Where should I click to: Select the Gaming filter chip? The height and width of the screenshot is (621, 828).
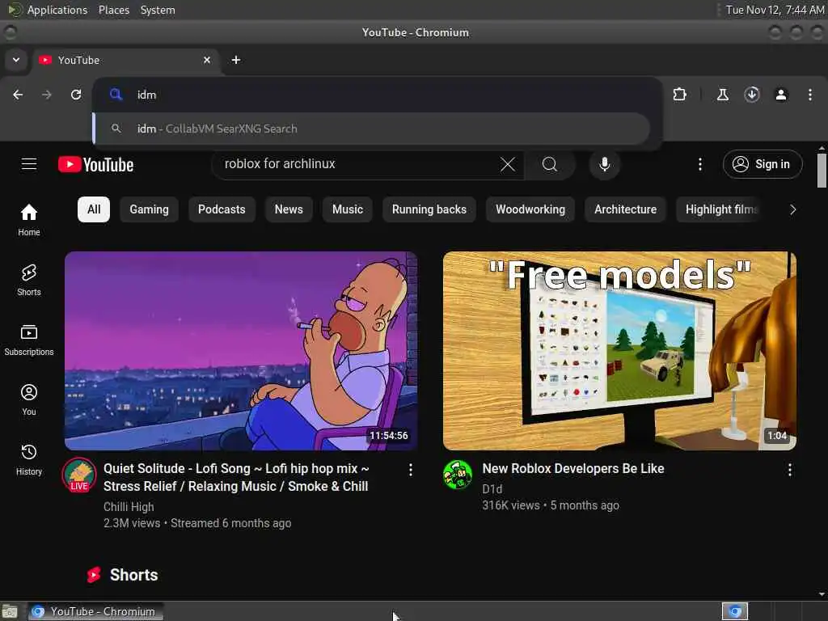(x=149, y=209)
